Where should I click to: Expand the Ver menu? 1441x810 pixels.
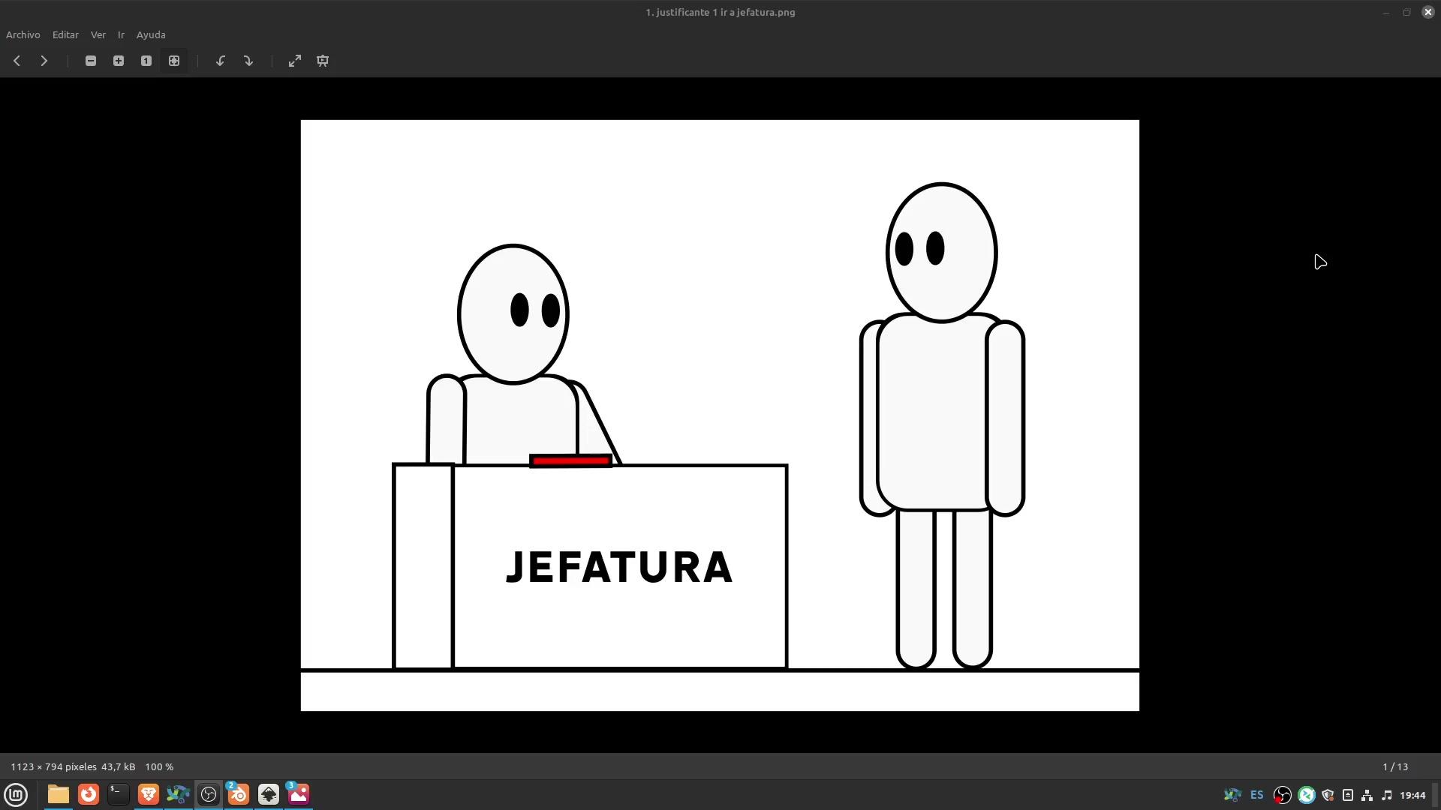click(98, 34)
